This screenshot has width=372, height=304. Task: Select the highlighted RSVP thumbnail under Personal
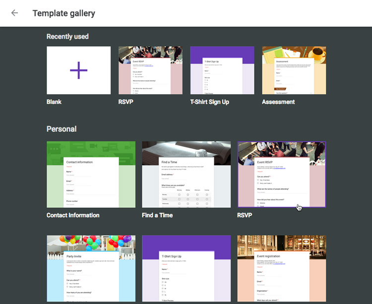pos(281,175)
